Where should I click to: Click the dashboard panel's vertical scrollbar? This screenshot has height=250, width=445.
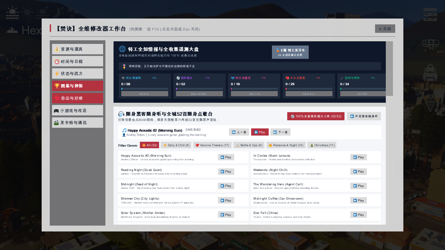[389, 69]
